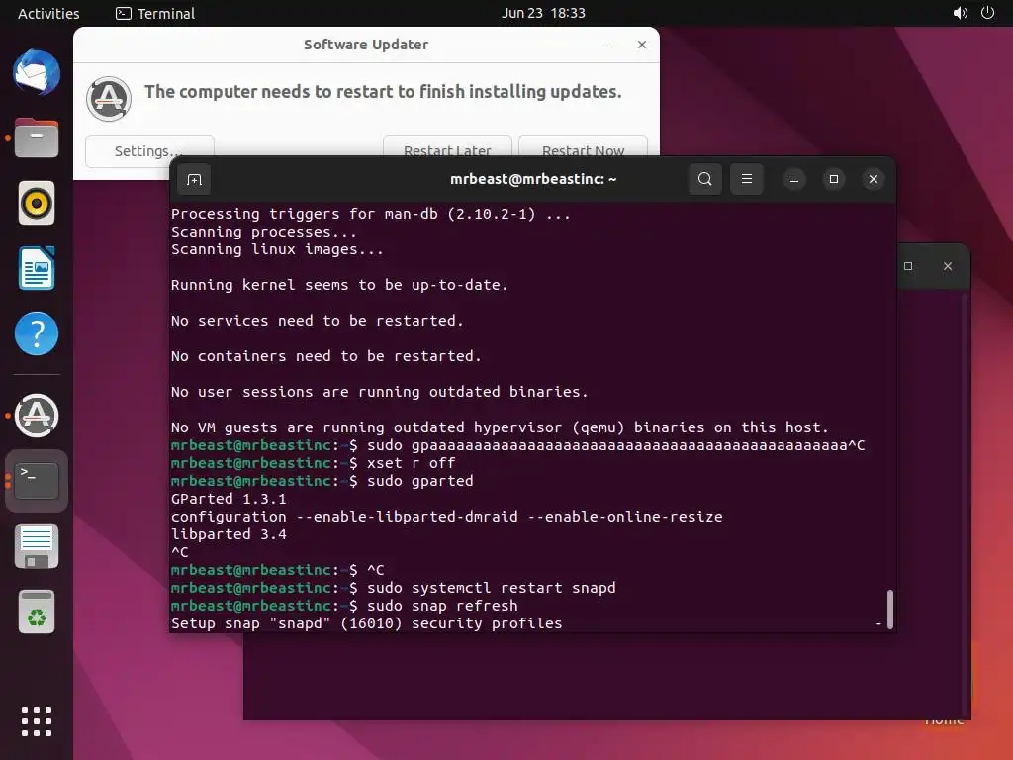1013x760 pixels.
Task: Open the volume indicator in top bar
Action: [960, 13]
